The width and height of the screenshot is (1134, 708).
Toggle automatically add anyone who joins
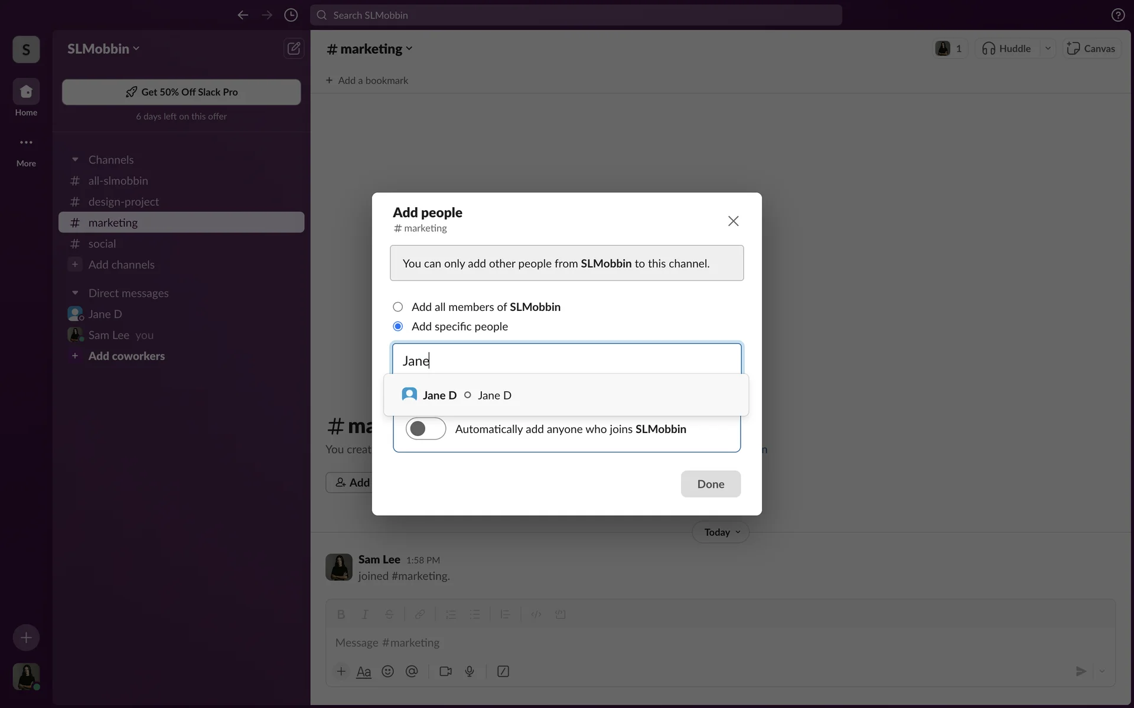[425, 429]
